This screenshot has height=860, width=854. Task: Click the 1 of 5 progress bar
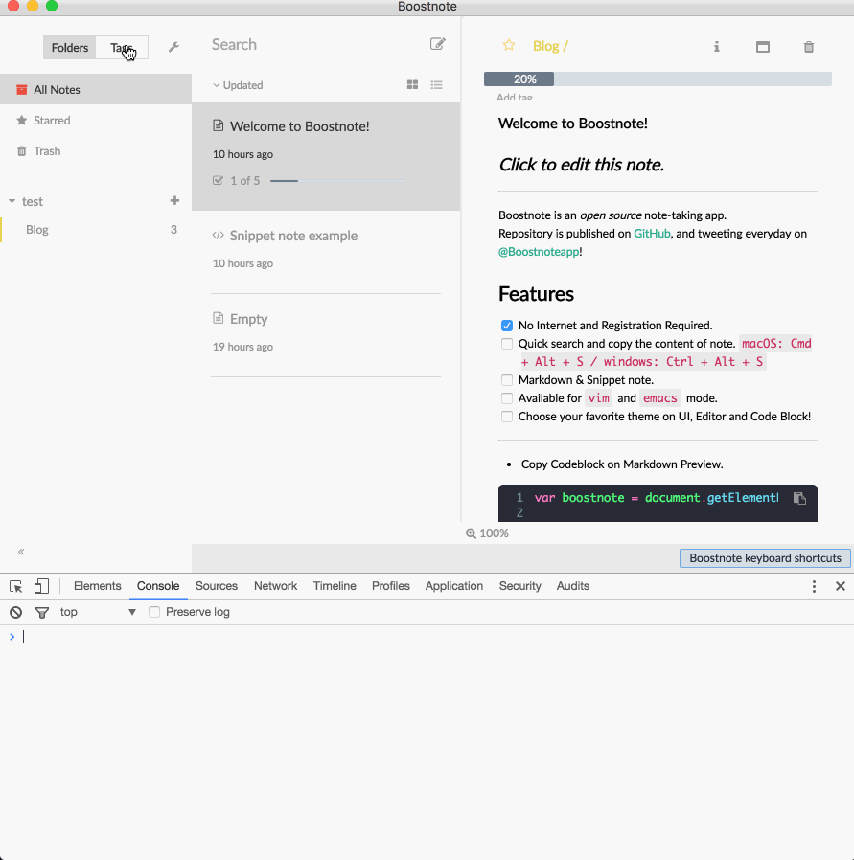[x=337, y=180]
